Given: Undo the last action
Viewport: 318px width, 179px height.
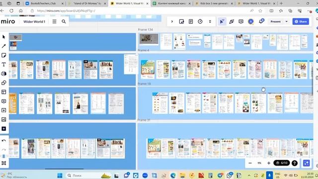Looking at the screenshot, I should [3, 141].
